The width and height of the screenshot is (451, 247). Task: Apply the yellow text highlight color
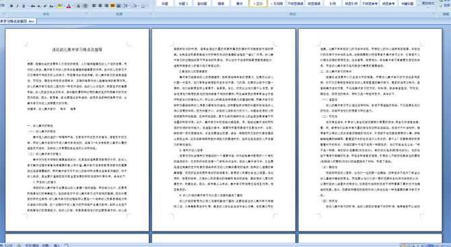60,6
